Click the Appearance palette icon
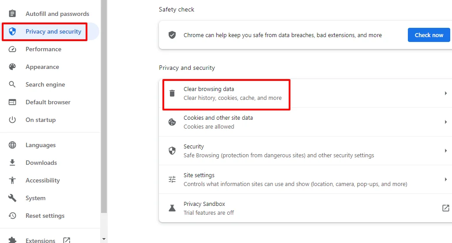 (x=12, y=67)
